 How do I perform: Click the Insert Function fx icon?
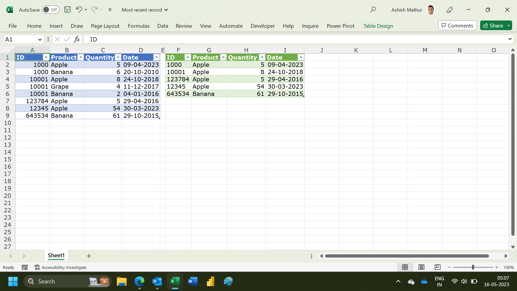pyautogui.click(x=77, y=39)
